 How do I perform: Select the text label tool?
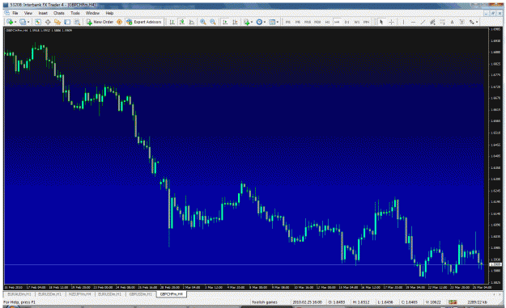[461, 22]
